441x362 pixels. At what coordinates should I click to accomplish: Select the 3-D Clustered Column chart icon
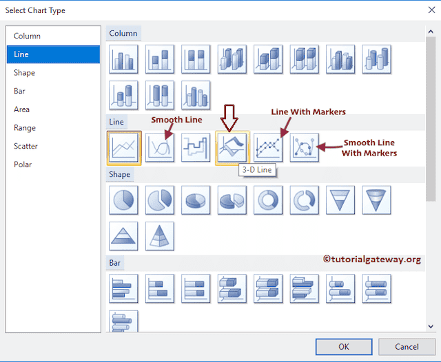coord(340,59)
